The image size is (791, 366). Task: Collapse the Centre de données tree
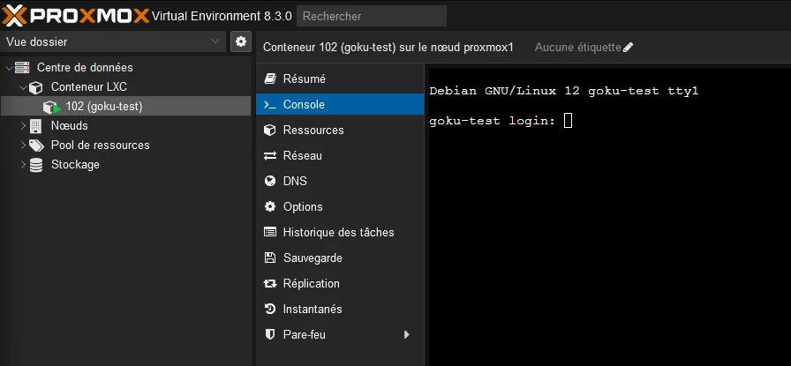pyautogui.click(x=9, y=68)
